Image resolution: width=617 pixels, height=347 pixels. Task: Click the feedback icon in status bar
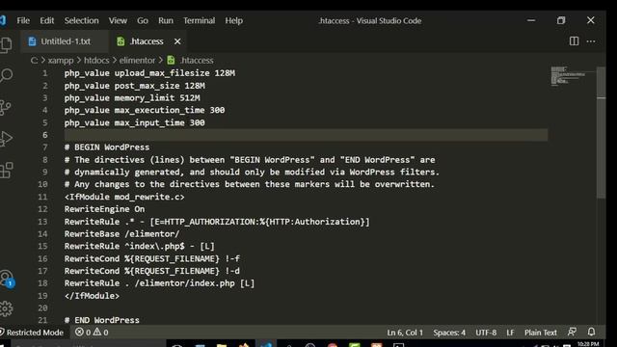point(572,332)
